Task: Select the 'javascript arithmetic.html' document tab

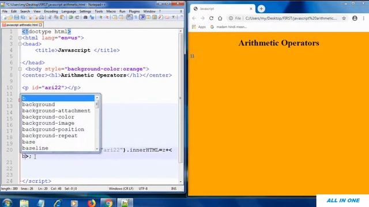Action: (x=22, y=25)
